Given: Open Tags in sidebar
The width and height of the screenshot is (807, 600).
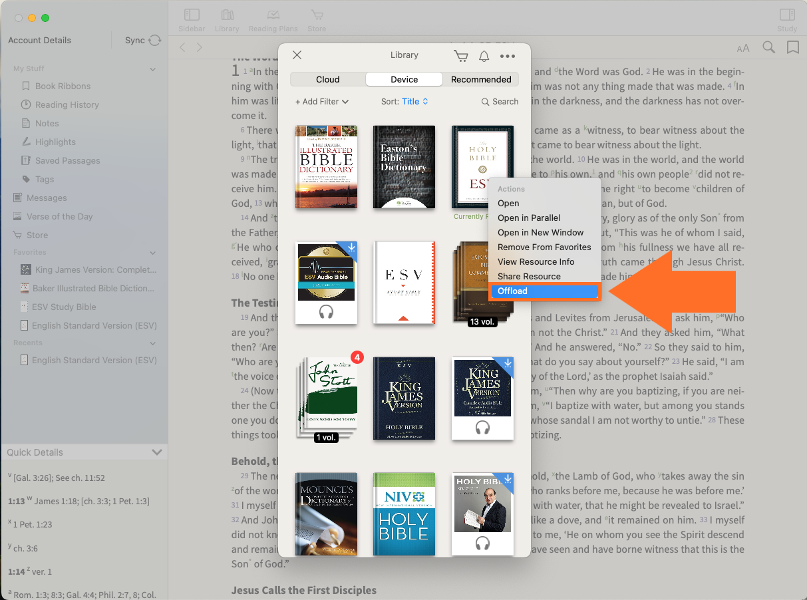Looking at the screenshot, I should [x=45, y=180].
